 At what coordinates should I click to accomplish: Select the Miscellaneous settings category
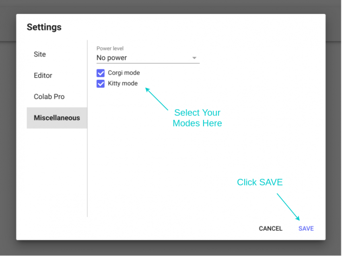[x=57, y=118]
